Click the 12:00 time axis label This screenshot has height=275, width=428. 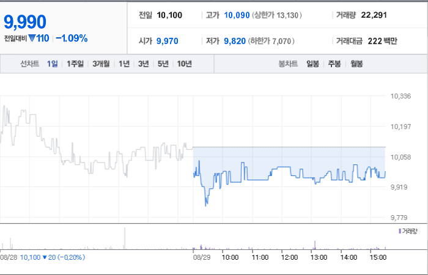tap(289, 257)
